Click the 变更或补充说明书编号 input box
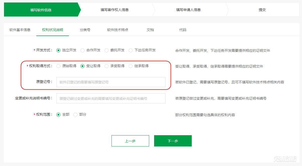This screenshot has width=302, height=166. 111,98
